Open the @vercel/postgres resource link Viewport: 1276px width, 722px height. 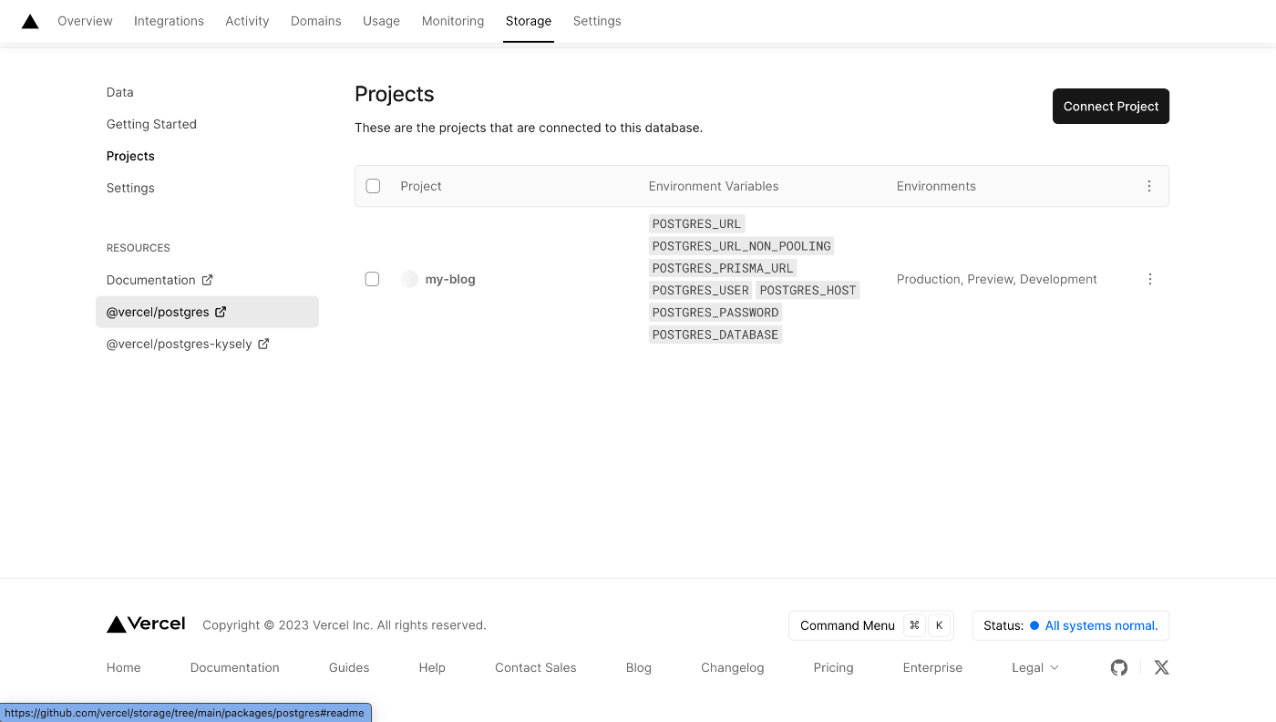coord(207,312)
